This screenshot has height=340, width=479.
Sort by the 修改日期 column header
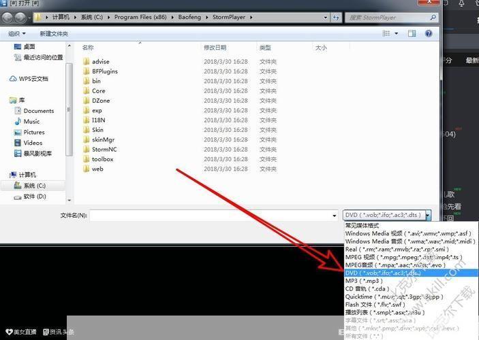[215, 48]
